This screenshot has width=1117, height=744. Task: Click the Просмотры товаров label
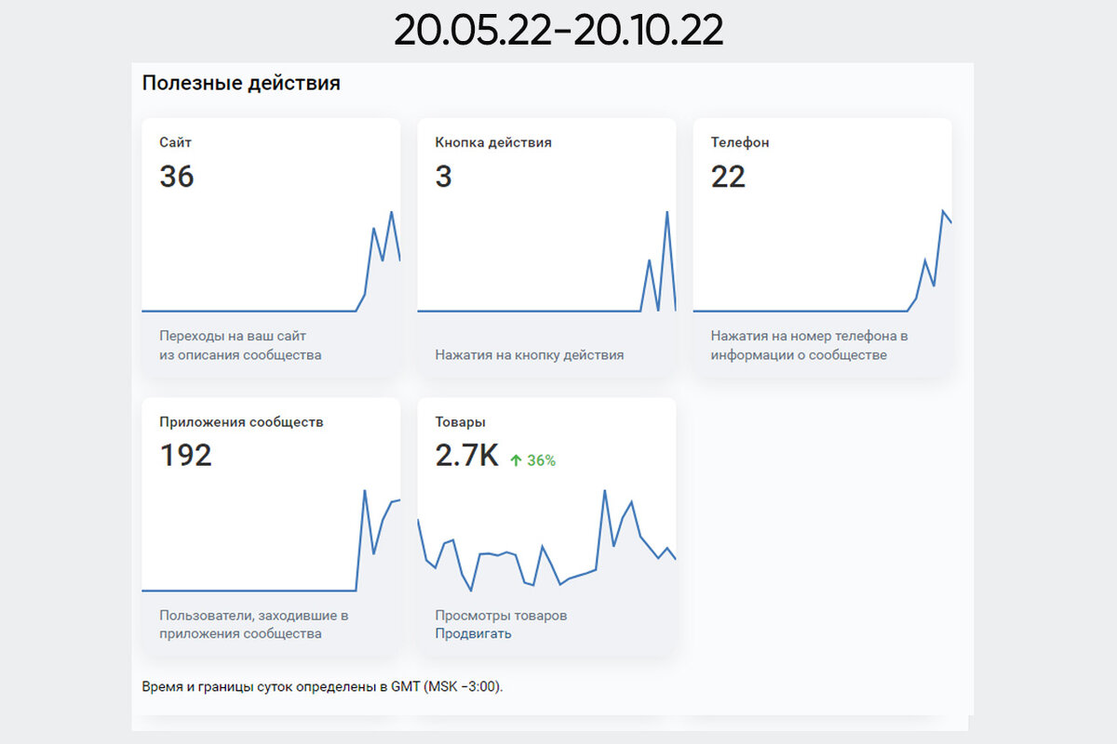pyautogui.click(x=501, y=615)
